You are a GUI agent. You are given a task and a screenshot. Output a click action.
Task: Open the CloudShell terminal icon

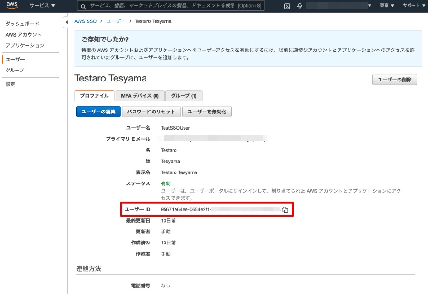tap(287, 6)
